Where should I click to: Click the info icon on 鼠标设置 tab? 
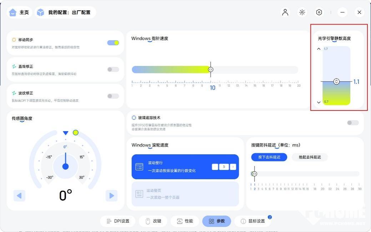(x=243, y=221)
